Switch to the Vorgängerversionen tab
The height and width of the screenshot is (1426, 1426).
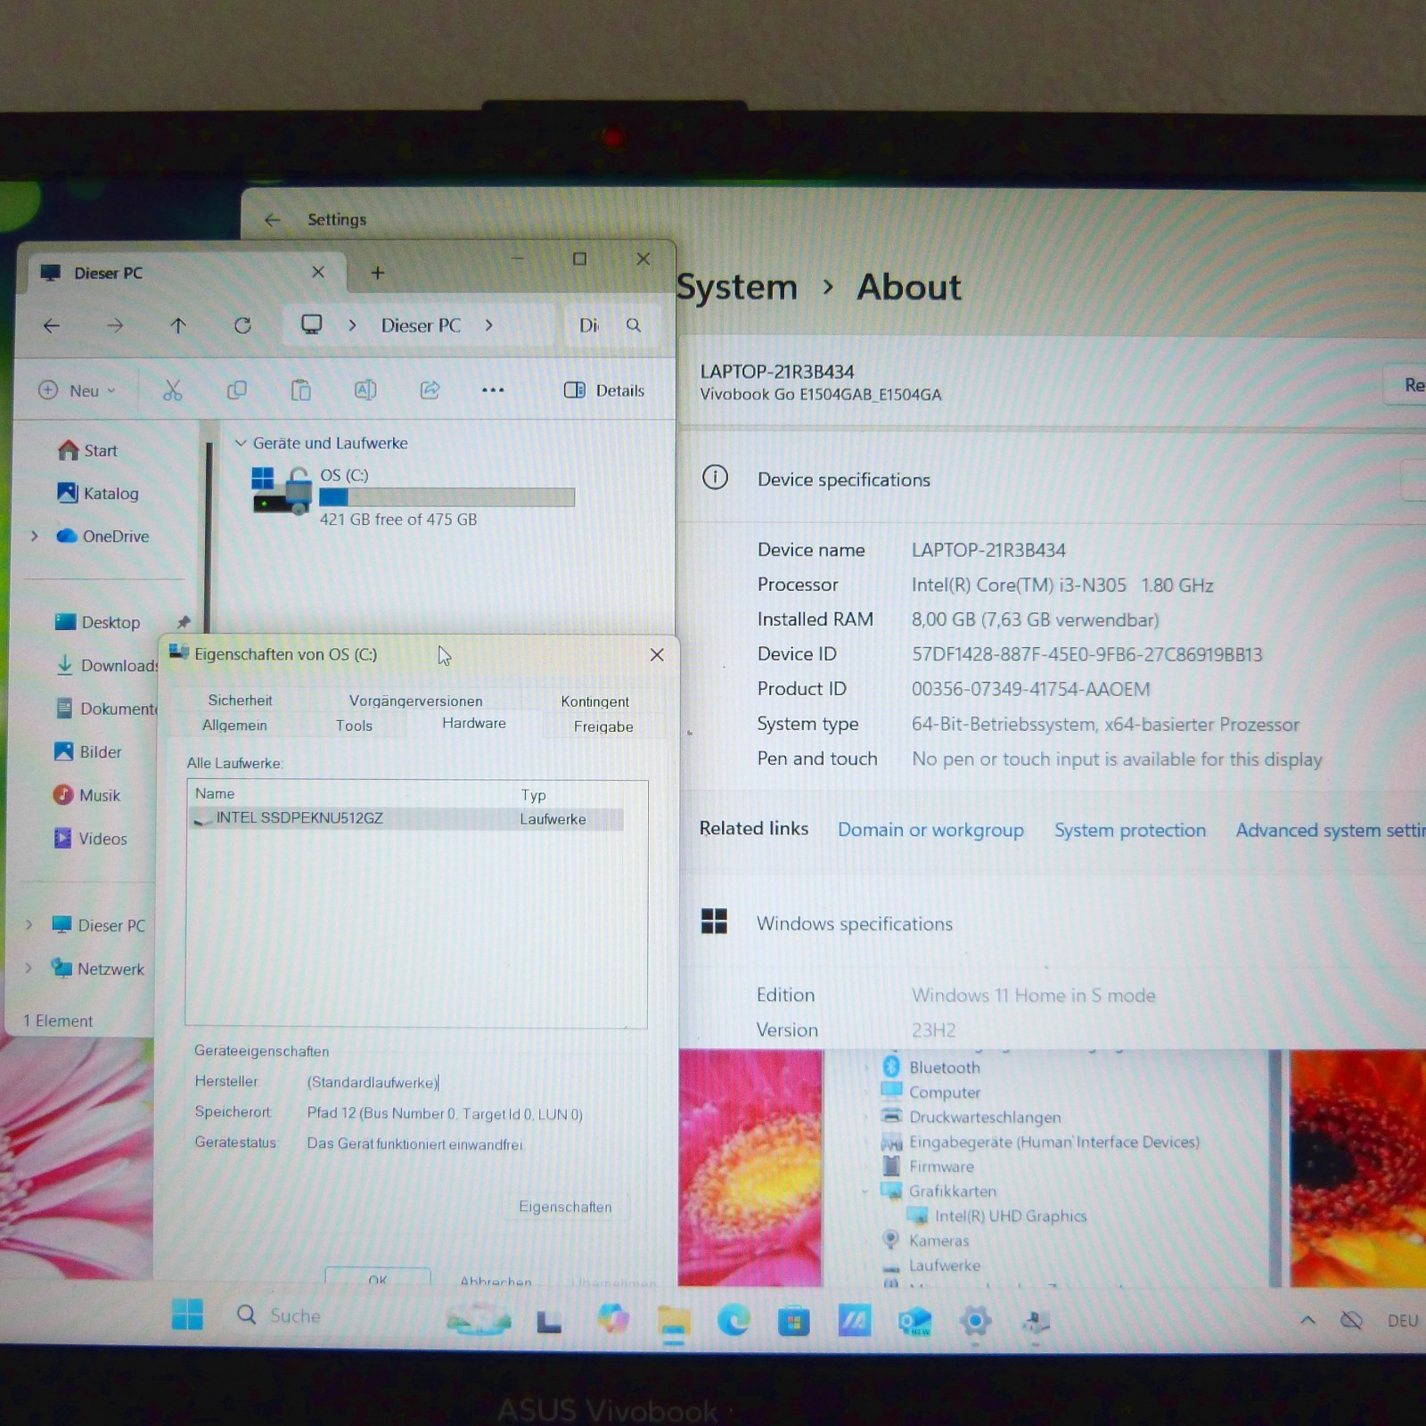pos(415,701)
